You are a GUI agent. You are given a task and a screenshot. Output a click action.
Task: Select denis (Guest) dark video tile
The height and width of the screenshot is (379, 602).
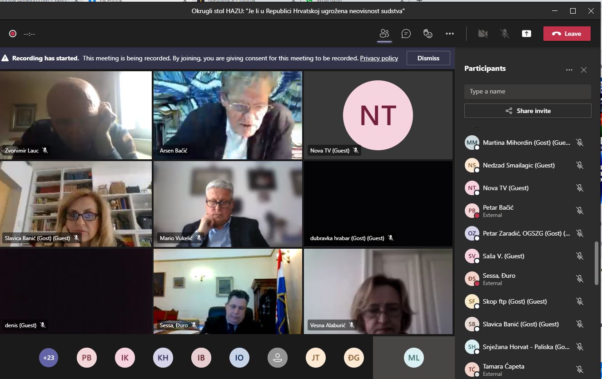click(76, 291)
